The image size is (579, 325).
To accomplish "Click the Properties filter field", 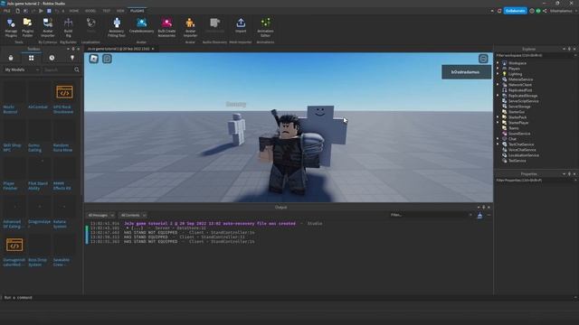I will [535, 181].
